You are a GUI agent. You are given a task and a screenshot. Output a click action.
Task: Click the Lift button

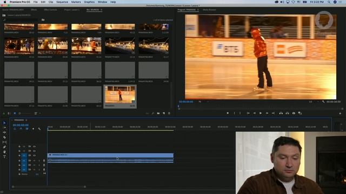click(x=281, y=113)
